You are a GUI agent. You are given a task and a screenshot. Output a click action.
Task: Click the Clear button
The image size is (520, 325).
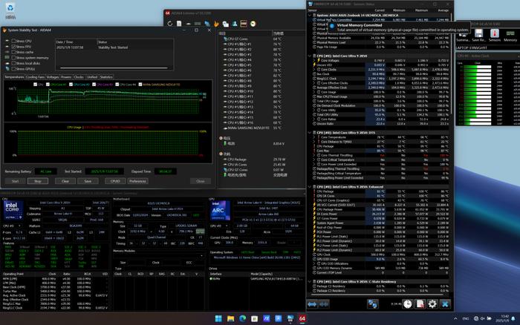coord(65,181)
